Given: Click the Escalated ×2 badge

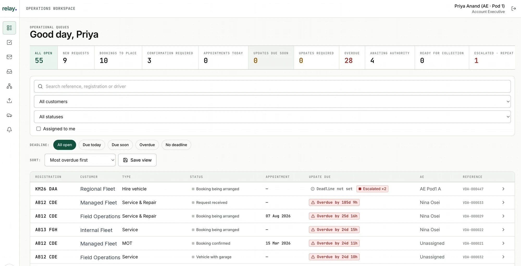Looking at the screenshot, I should tap(372, 189).
